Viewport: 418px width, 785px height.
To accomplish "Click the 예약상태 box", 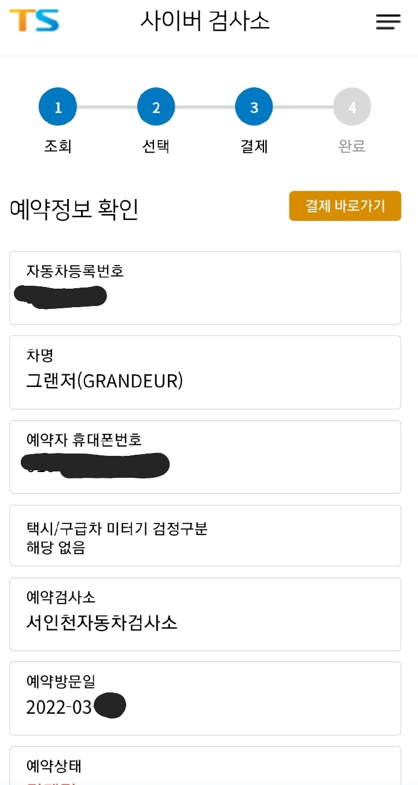I will tap(205, 766).
